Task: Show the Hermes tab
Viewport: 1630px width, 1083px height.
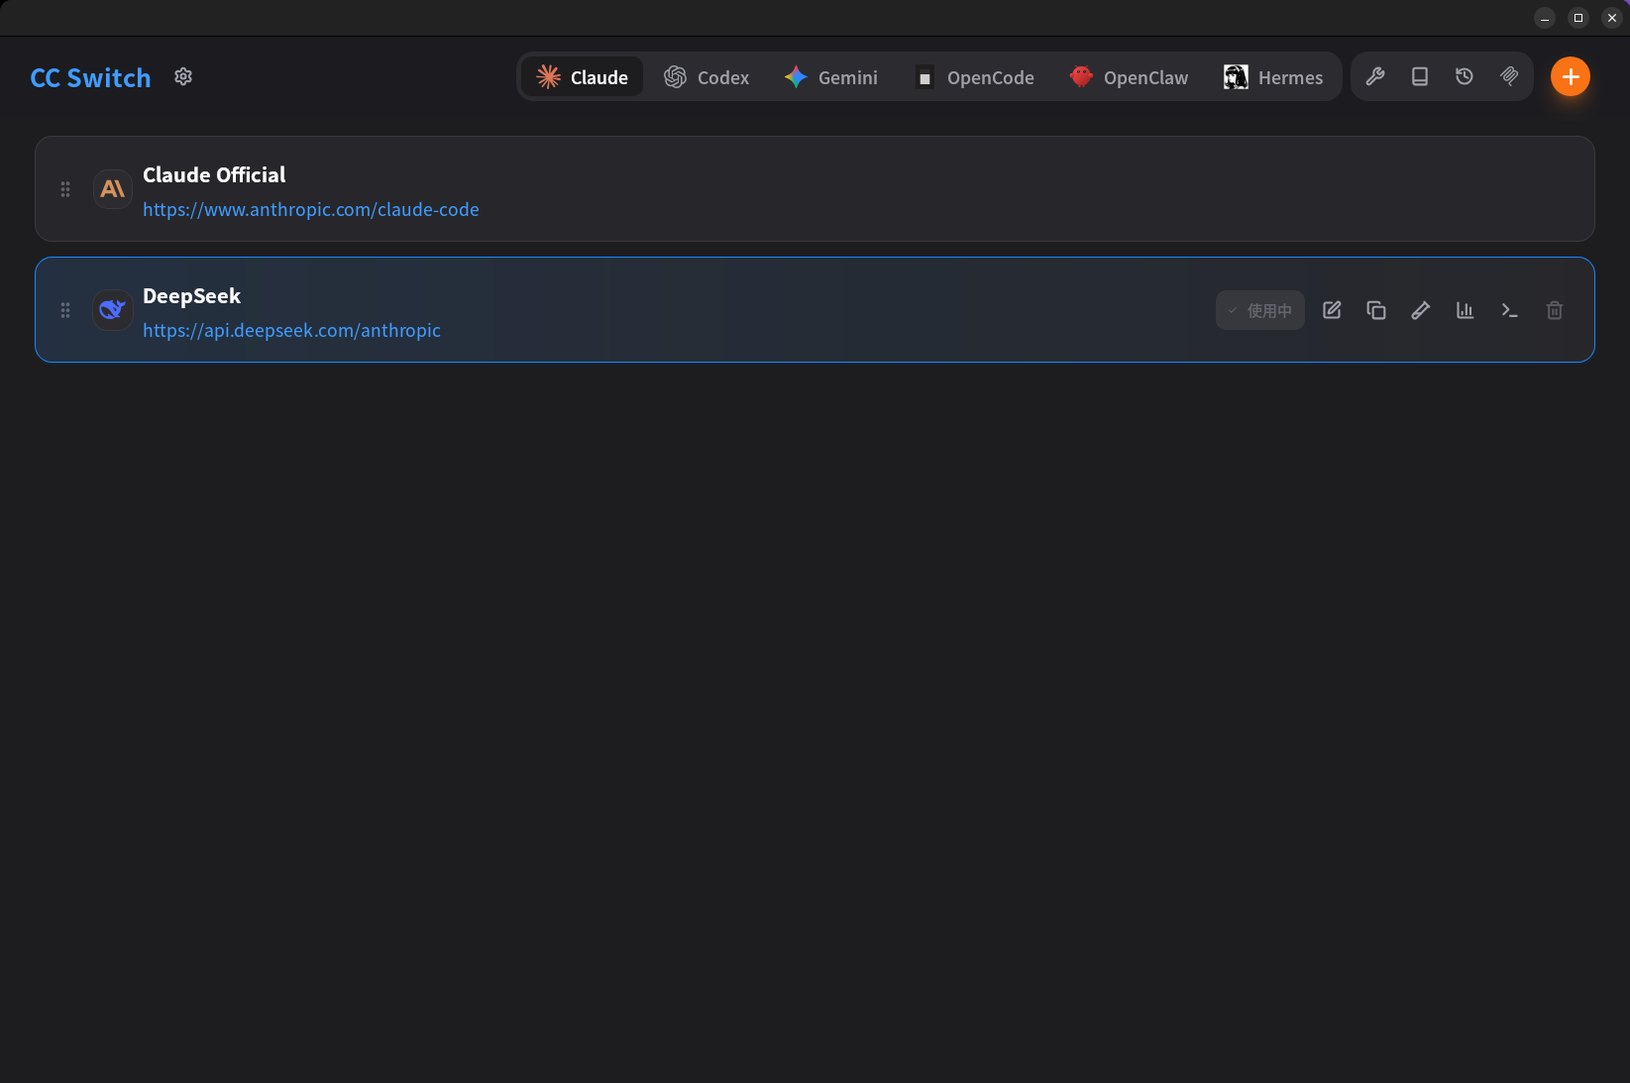Action: 1273,76
